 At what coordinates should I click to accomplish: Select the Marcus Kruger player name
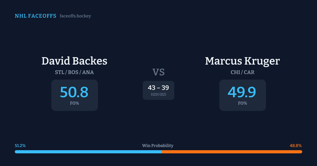[x=242, y=61]
